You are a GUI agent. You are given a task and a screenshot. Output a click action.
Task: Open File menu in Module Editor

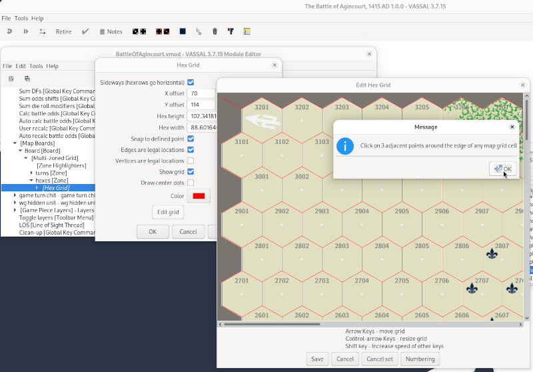[7, 66]
